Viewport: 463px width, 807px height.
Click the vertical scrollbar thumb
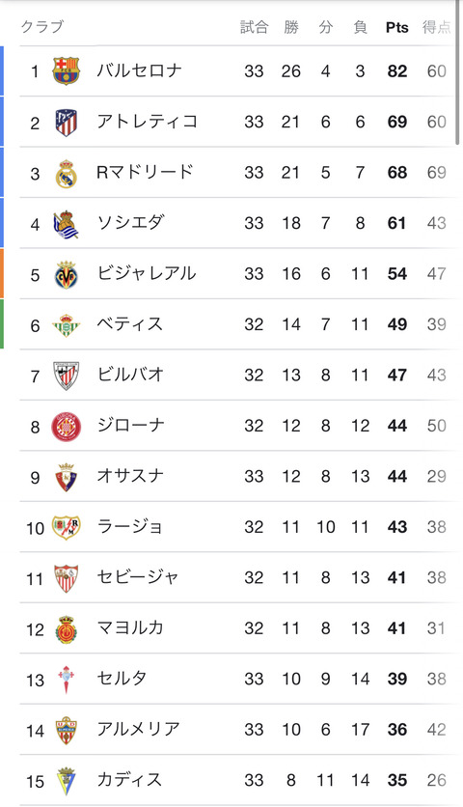[457, 72]
